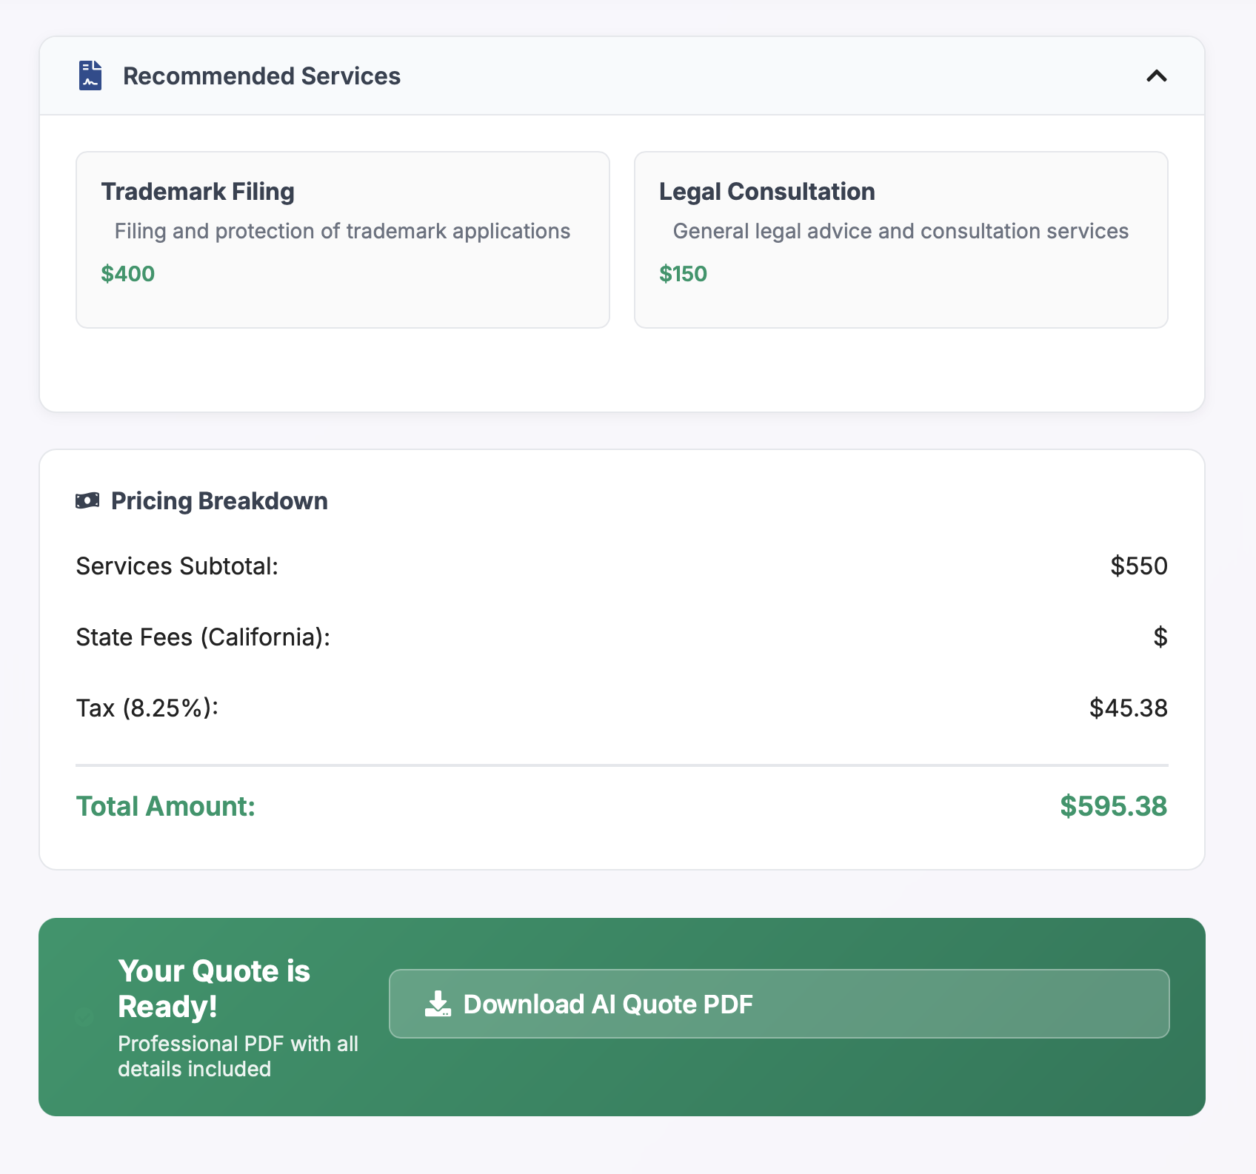Click the $45.38 tax amount
The image size is (1256, 1174).
[1128, 708]
